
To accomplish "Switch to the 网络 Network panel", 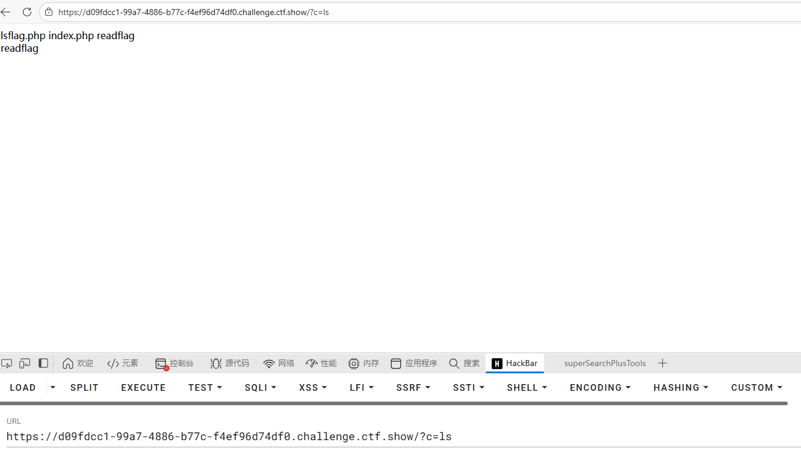I will point(279,363).
